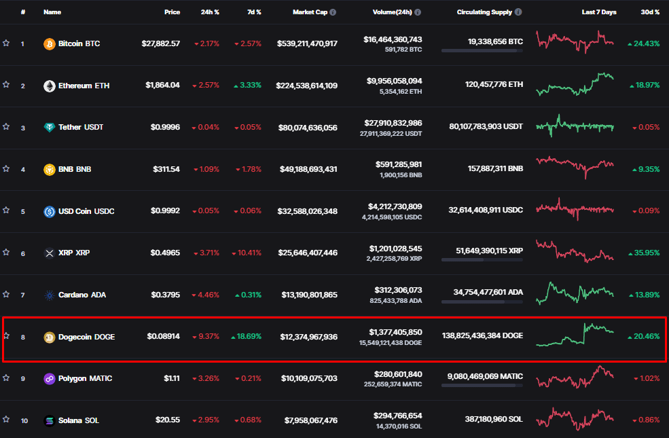Image resolution: width=669 pixels, height=438 pixels.
Task: Click the Bitcoin coin logo icon
Action: (x=50, y=44)
